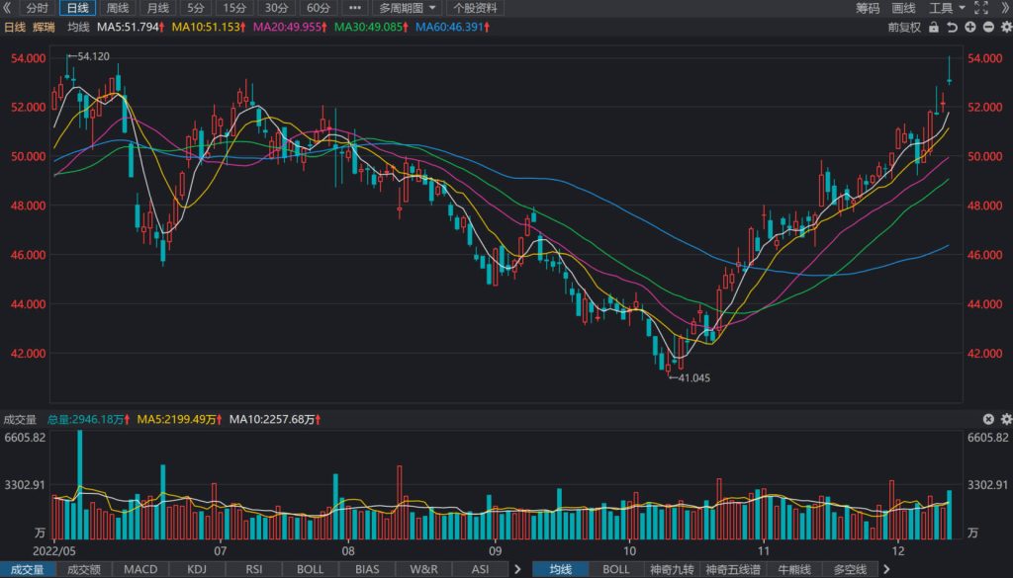Switch to the 周线 weekly chart
The image size is (1013, 578).
coord(118,8)
